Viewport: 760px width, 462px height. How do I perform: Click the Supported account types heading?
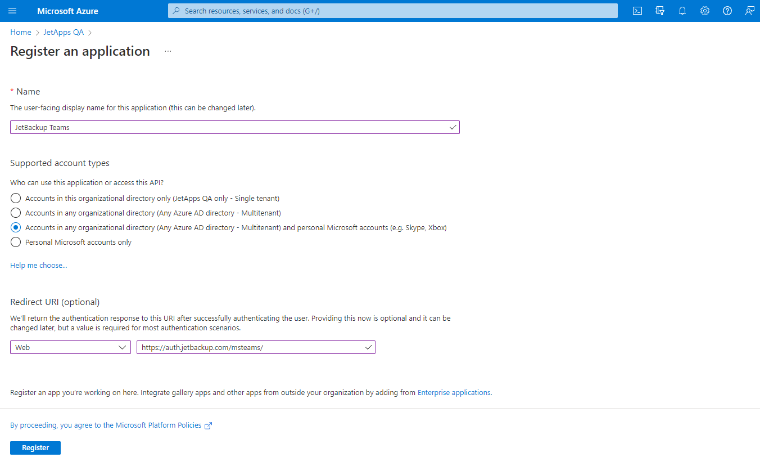click(x=60, y=163)
